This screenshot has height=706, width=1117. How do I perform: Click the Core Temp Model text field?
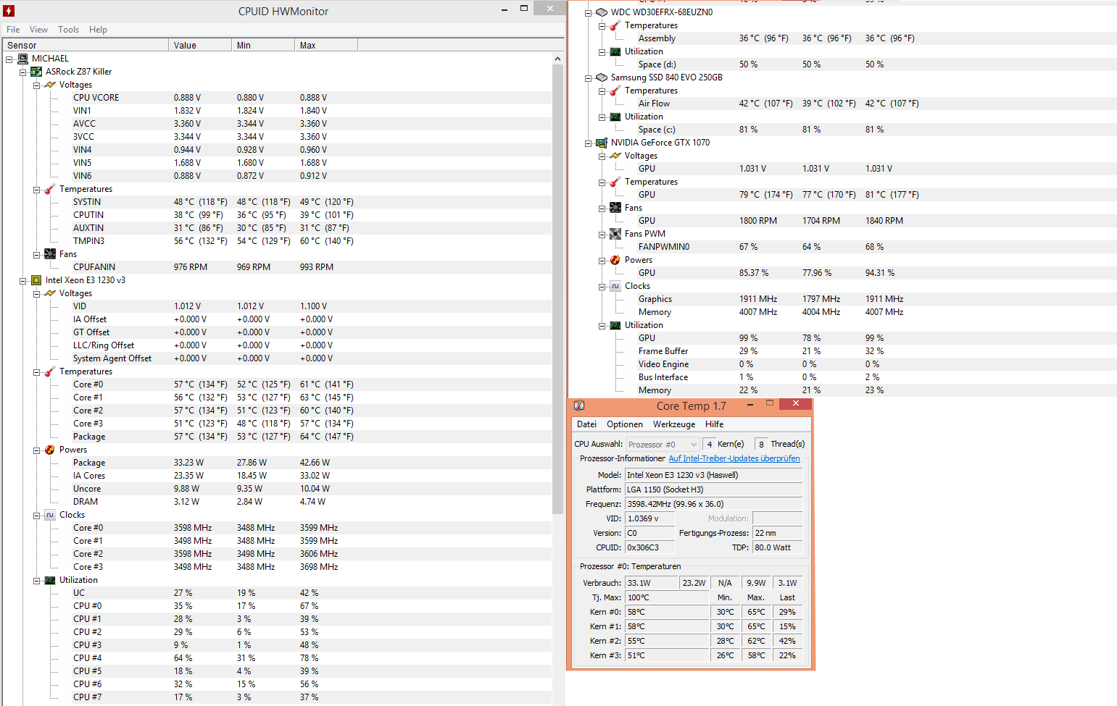tap(714, 475)
